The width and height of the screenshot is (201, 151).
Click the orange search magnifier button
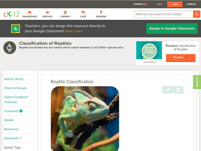[196, 14]
